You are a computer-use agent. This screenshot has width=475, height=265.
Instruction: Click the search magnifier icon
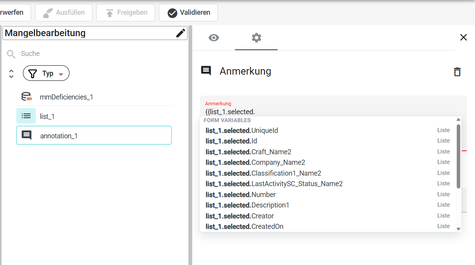11,54
